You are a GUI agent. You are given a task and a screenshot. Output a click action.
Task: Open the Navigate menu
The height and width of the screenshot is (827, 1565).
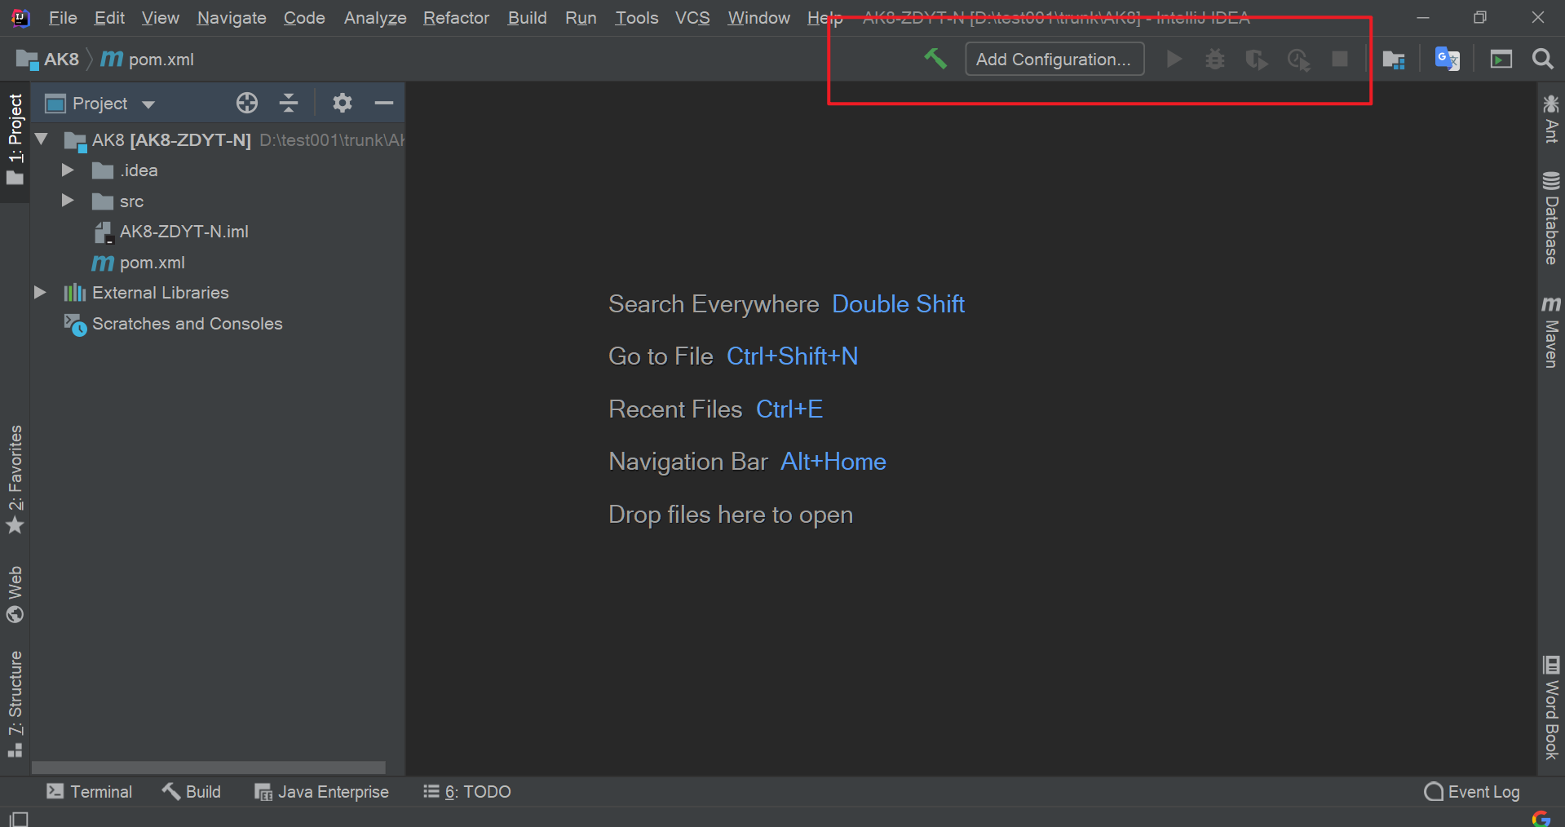pyautogui.click(x=232, y=18)
